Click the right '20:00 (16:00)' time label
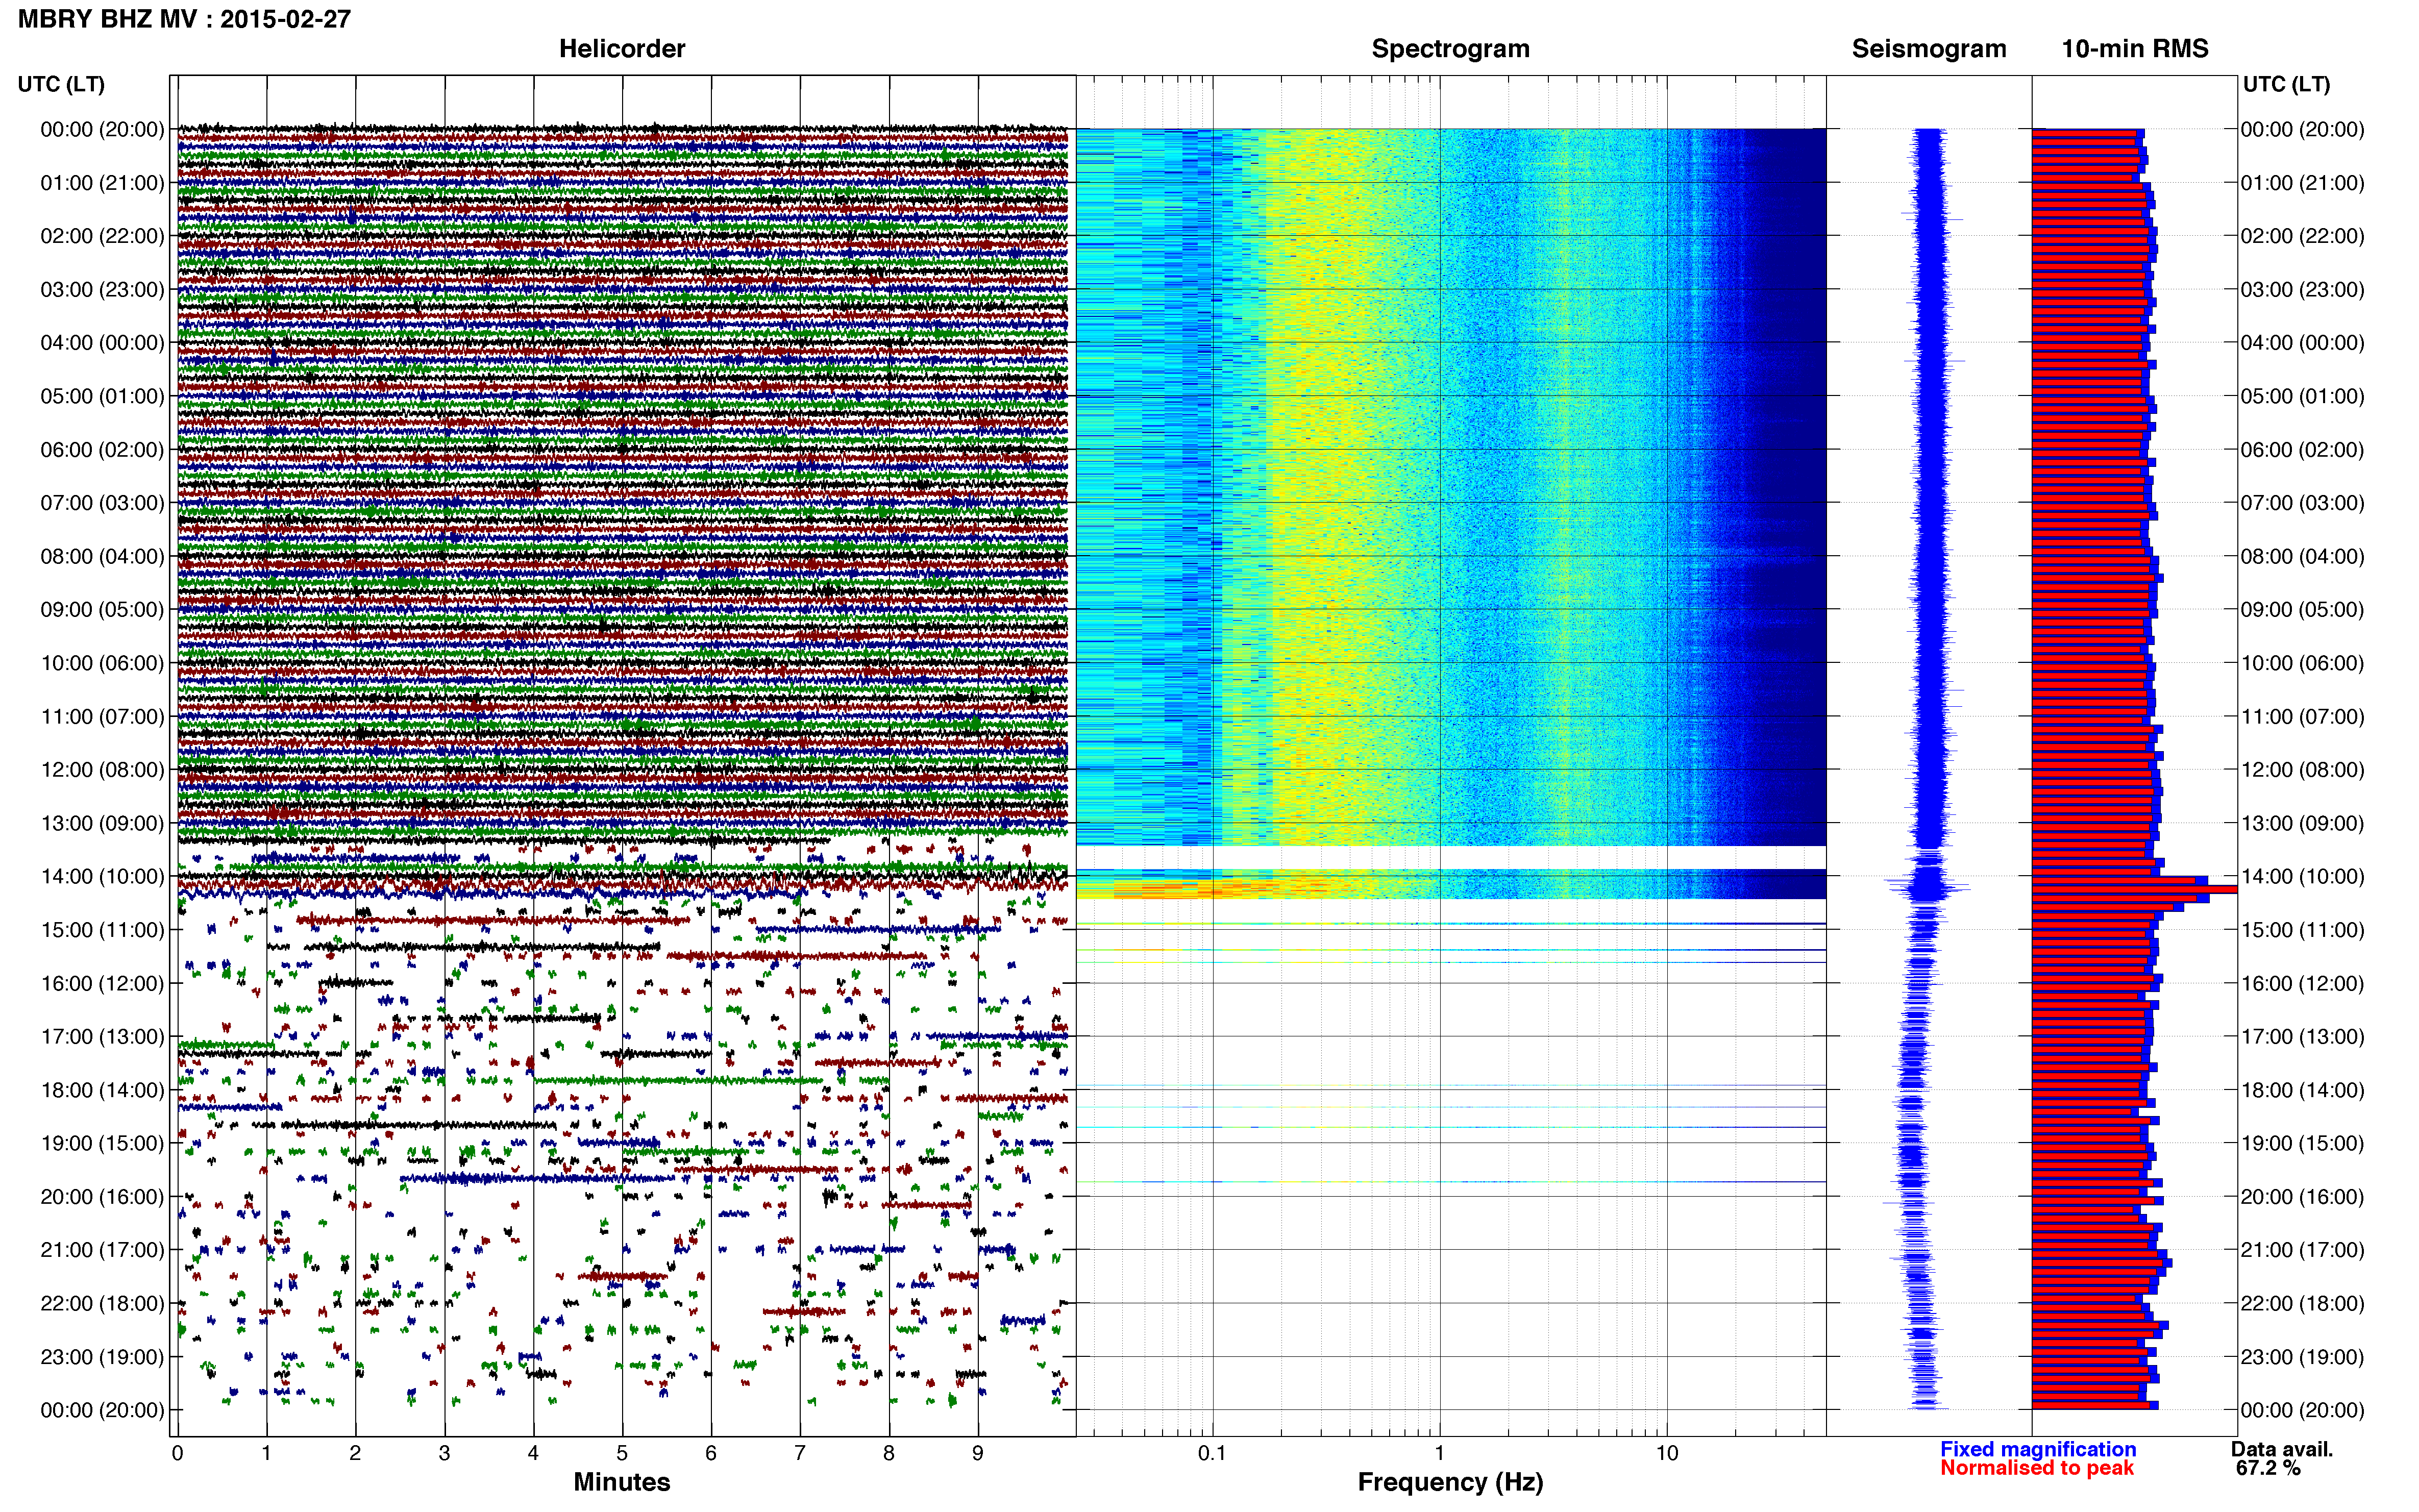The height and width of the screenshot is (1512, 2419). click(x=2302, y=1196)
